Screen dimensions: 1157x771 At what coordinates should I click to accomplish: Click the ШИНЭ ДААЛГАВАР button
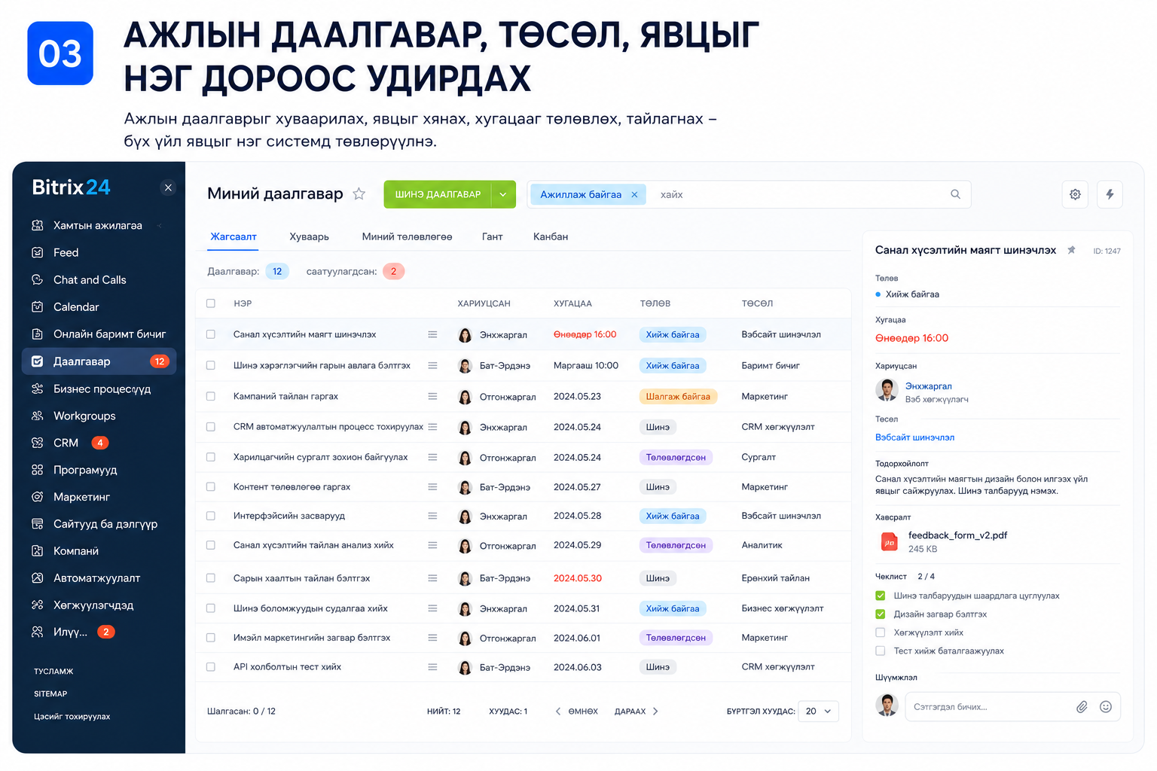[438, 194]
